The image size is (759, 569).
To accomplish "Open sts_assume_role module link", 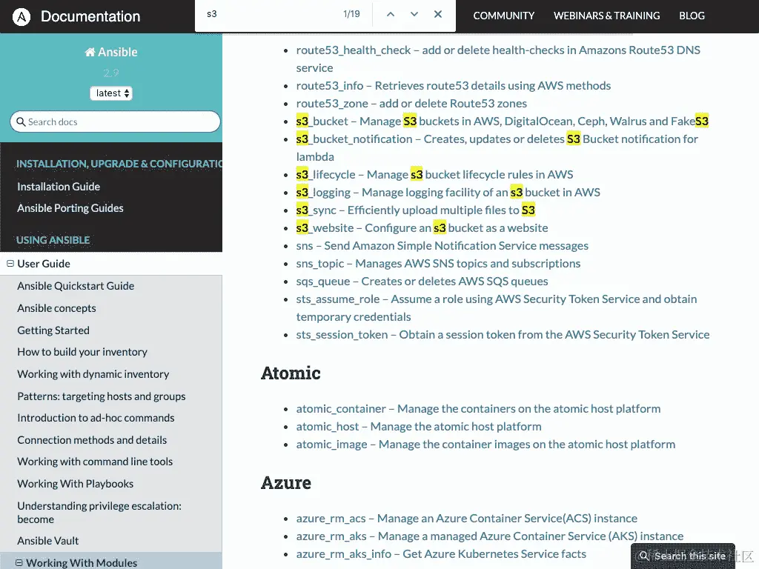I will 497,307.
